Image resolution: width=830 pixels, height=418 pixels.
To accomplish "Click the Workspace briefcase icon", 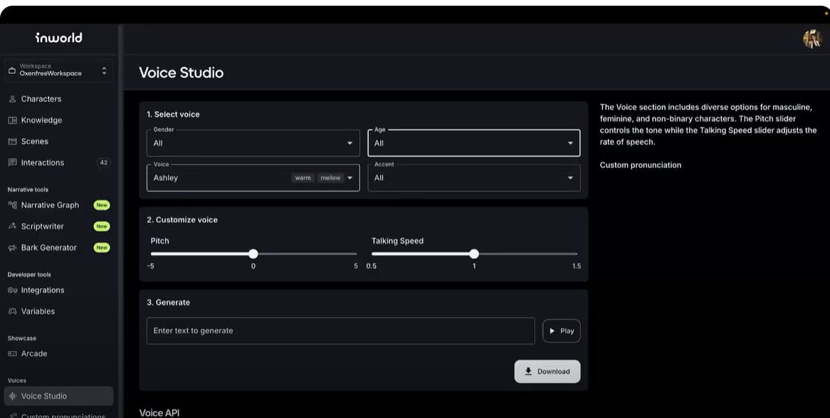I will point(11,70).
